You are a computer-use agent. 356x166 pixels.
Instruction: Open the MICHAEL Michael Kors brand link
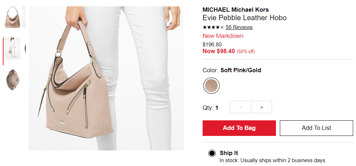[236, 10]
